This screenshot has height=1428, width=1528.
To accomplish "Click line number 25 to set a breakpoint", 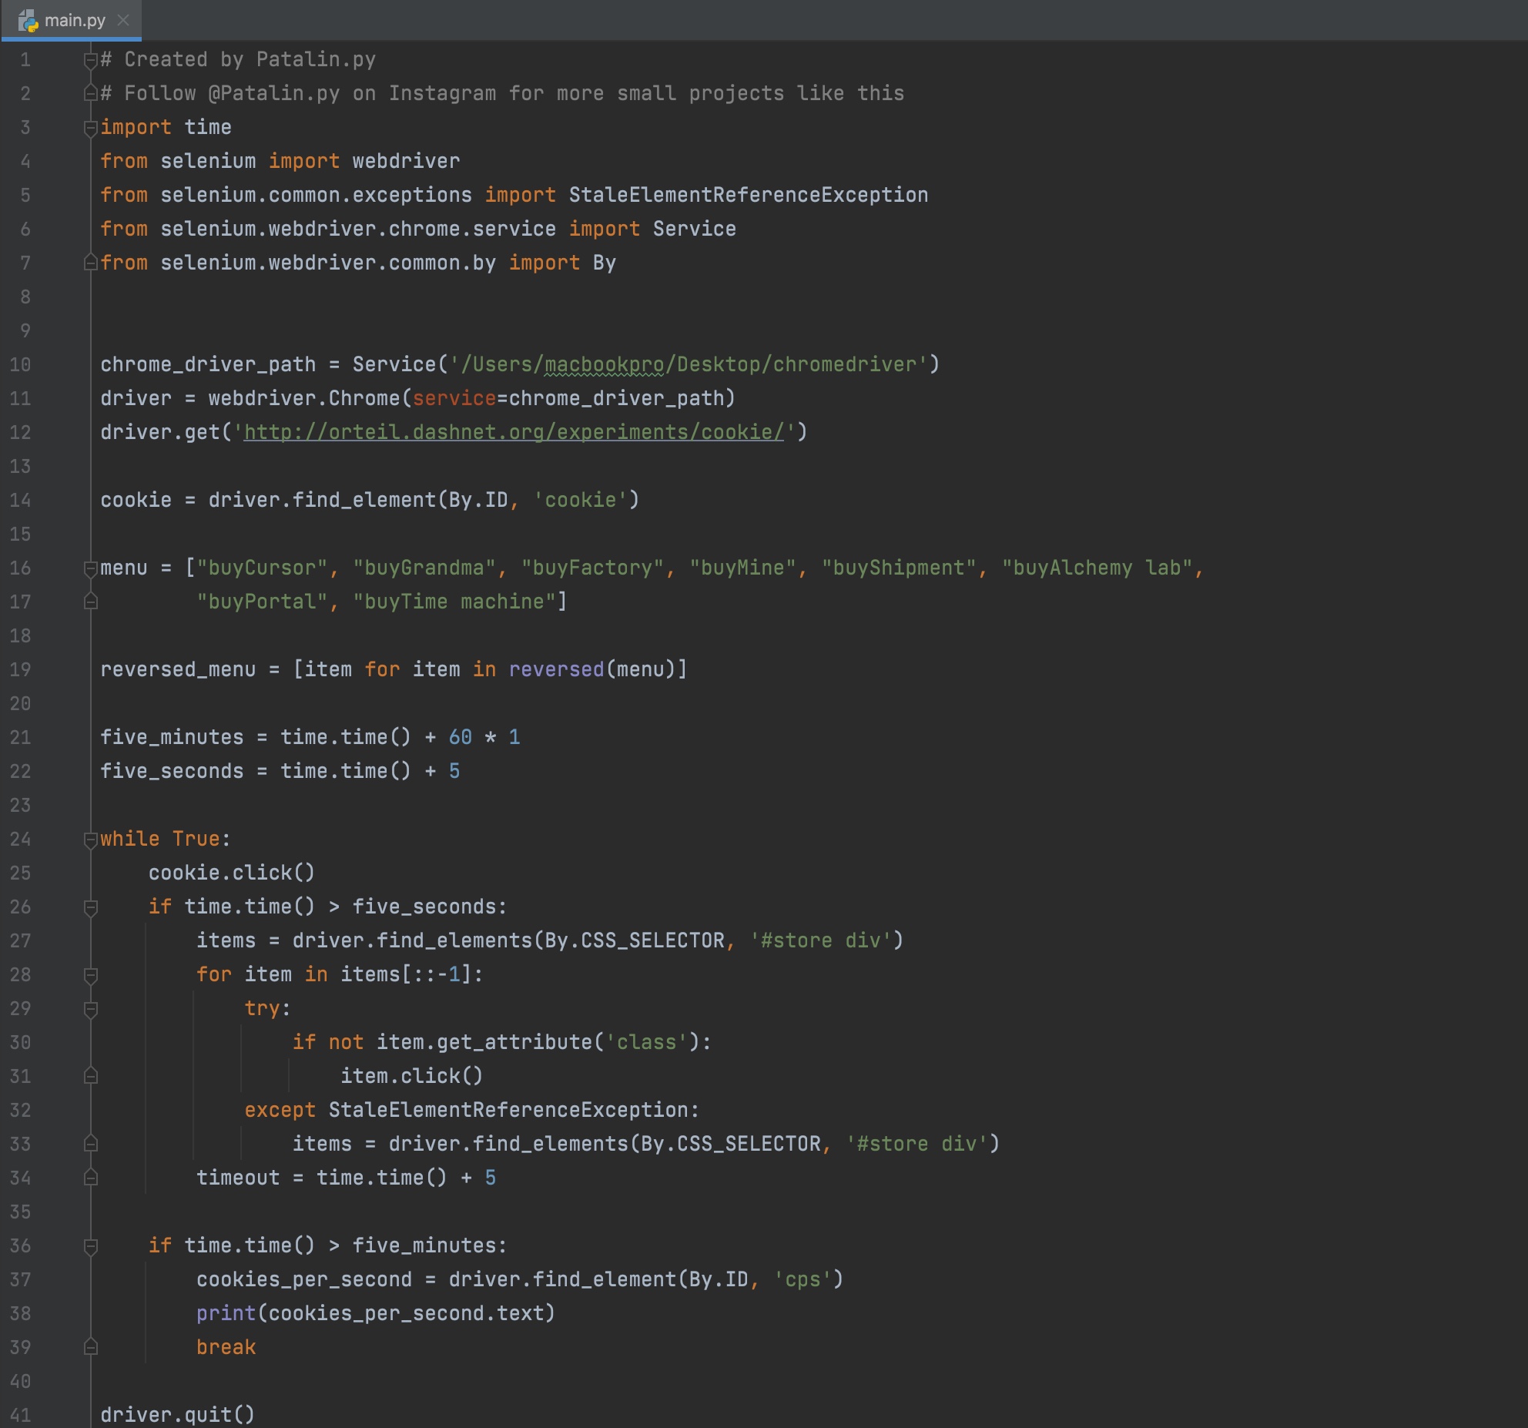I will click(22, 873).
